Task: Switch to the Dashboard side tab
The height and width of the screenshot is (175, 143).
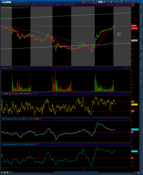Action: click(x=141, y=65)
